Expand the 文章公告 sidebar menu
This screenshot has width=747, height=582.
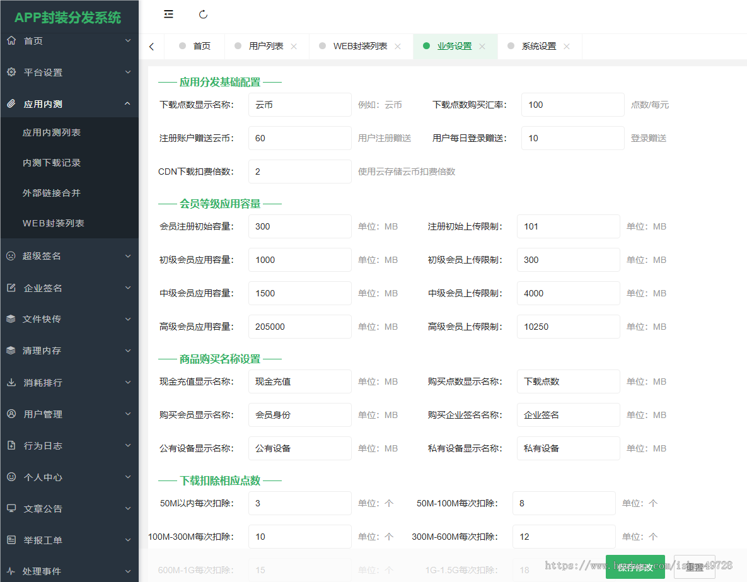point(69,508)
